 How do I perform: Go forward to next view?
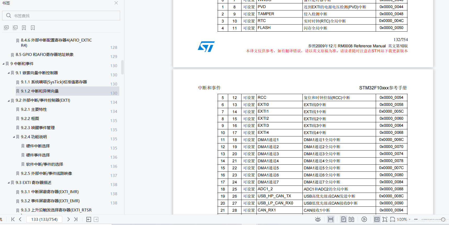(x=96, y=219)
